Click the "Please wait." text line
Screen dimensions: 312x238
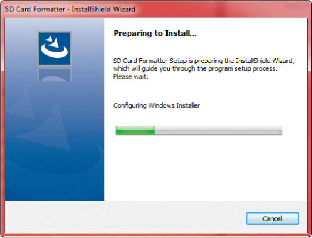tap(131, 77)
